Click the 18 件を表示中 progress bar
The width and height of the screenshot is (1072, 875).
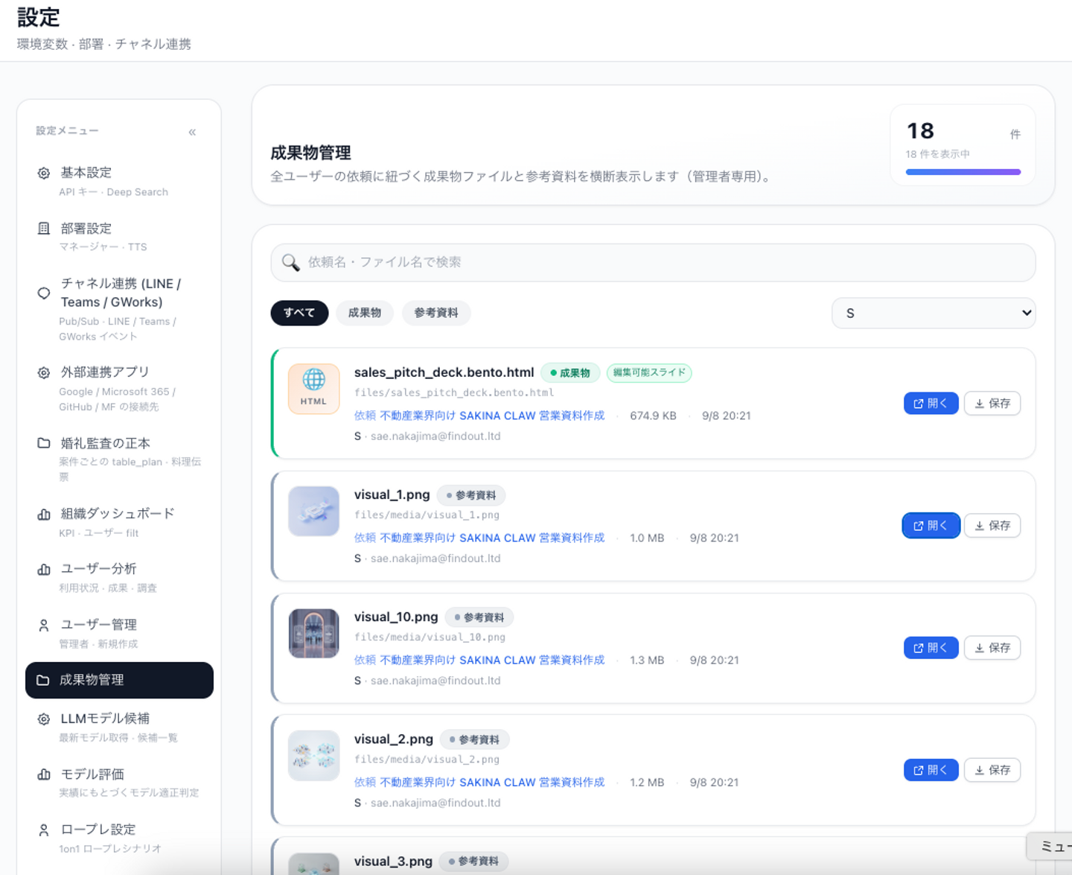tap(963, 172)
